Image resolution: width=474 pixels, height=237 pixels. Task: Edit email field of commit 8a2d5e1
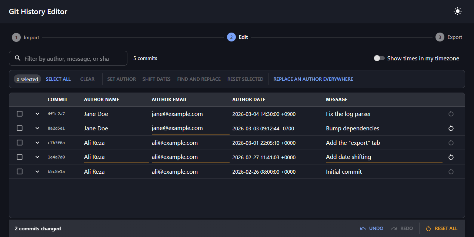coord(190,128)
